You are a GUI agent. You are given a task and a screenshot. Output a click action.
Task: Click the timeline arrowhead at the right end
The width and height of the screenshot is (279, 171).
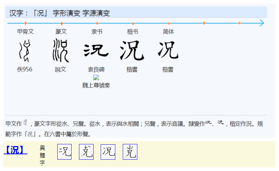click(262, 23)
